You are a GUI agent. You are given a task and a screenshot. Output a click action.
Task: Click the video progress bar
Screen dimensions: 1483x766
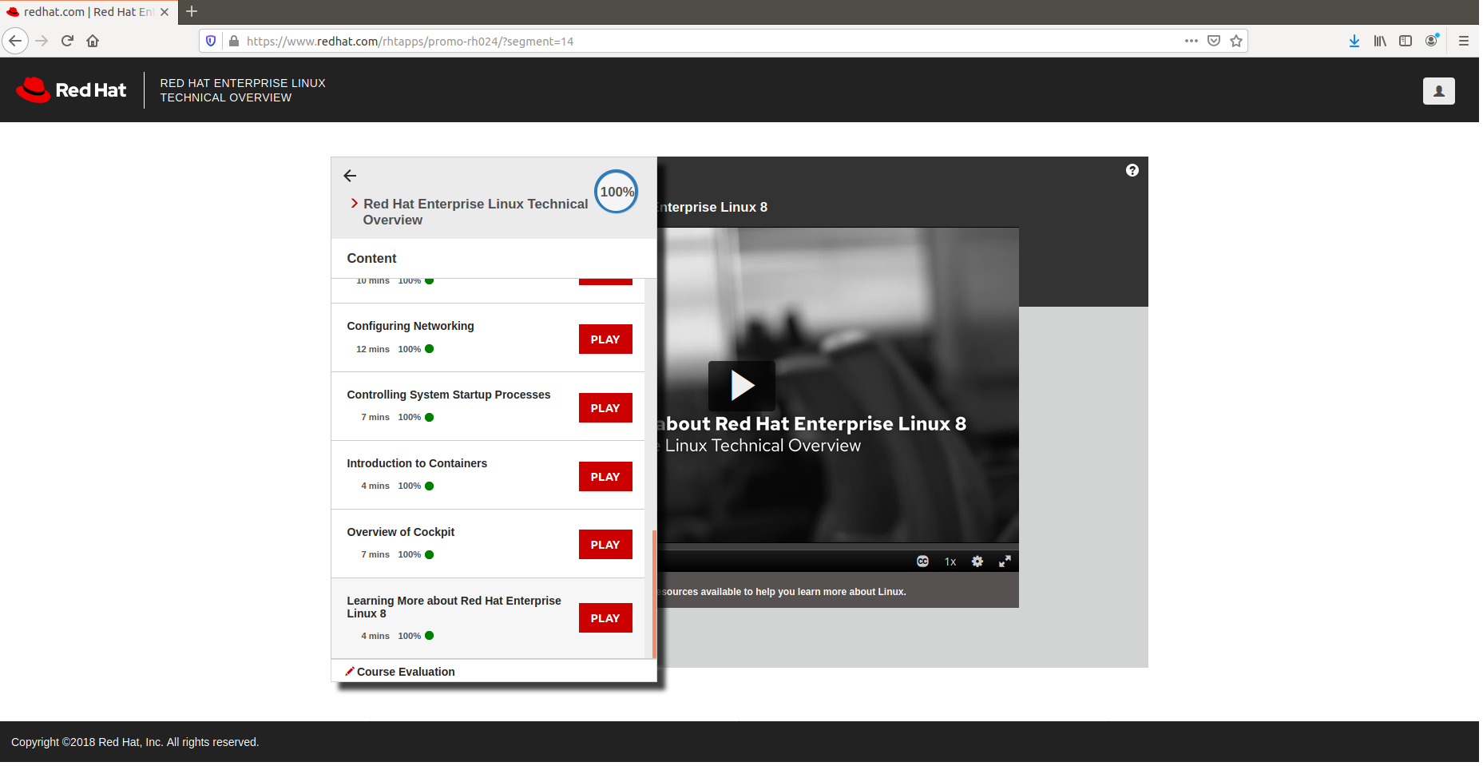tap(838, 547)
